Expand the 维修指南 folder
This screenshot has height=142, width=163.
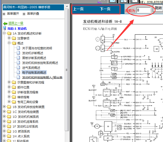(x=9, y=97)
